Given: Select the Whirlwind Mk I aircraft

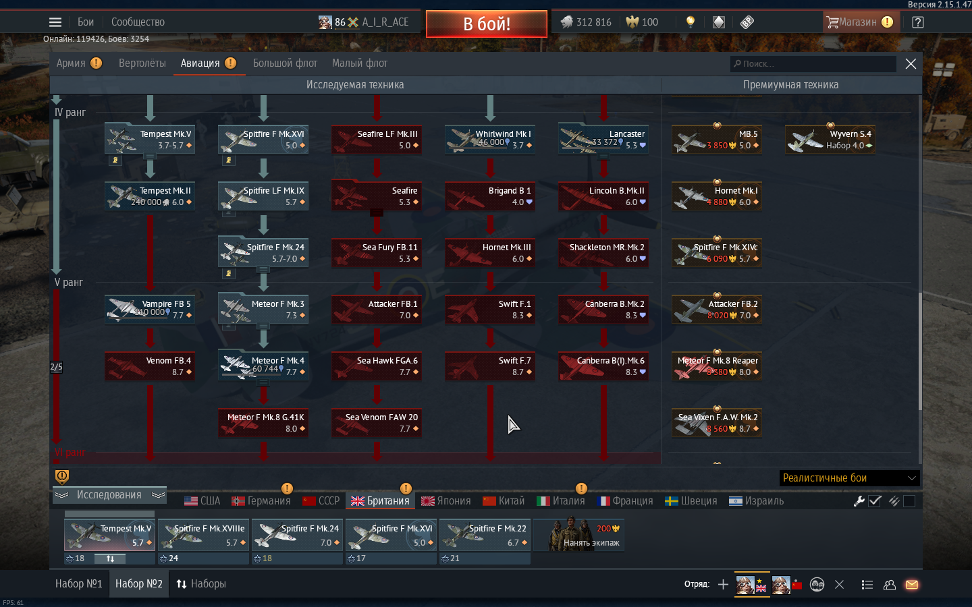Looking at the screenshot, I should click(490, 140).
